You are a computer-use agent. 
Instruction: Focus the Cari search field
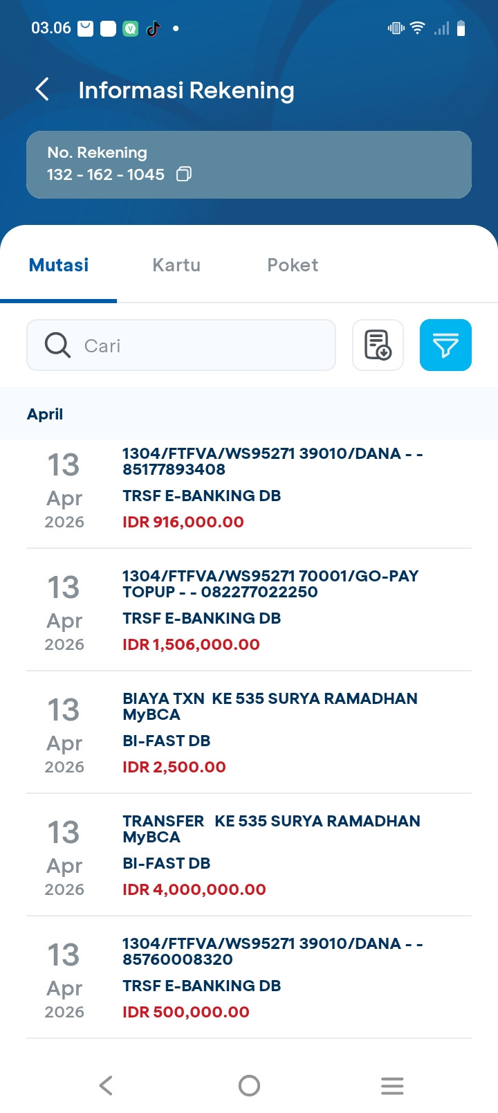coord(201,345)
